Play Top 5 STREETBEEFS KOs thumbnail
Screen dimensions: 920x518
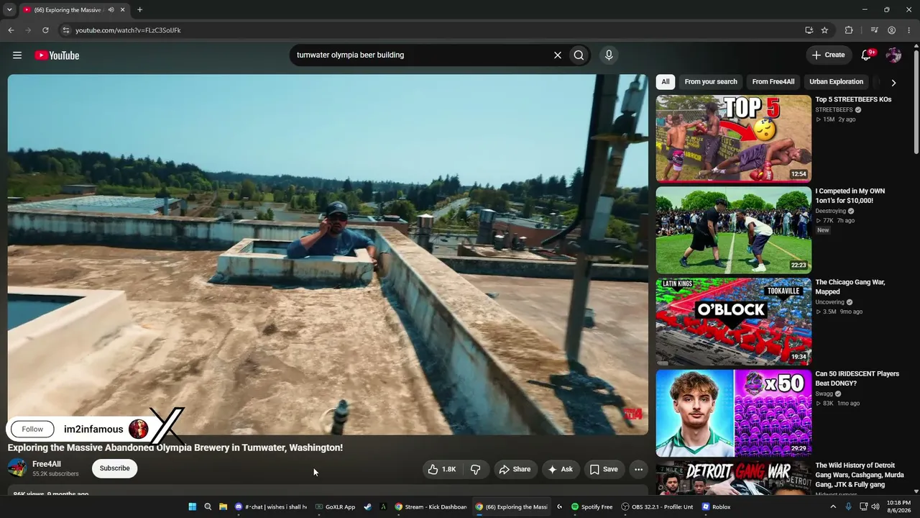tap(733, 139)
